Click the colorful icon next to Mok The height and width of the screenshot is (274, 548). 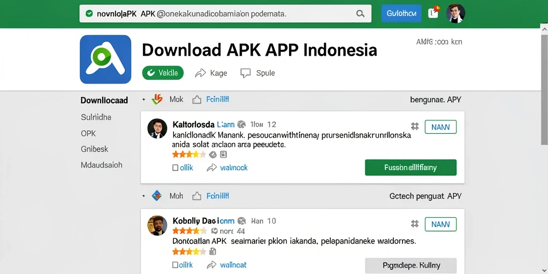pos(157,99)
